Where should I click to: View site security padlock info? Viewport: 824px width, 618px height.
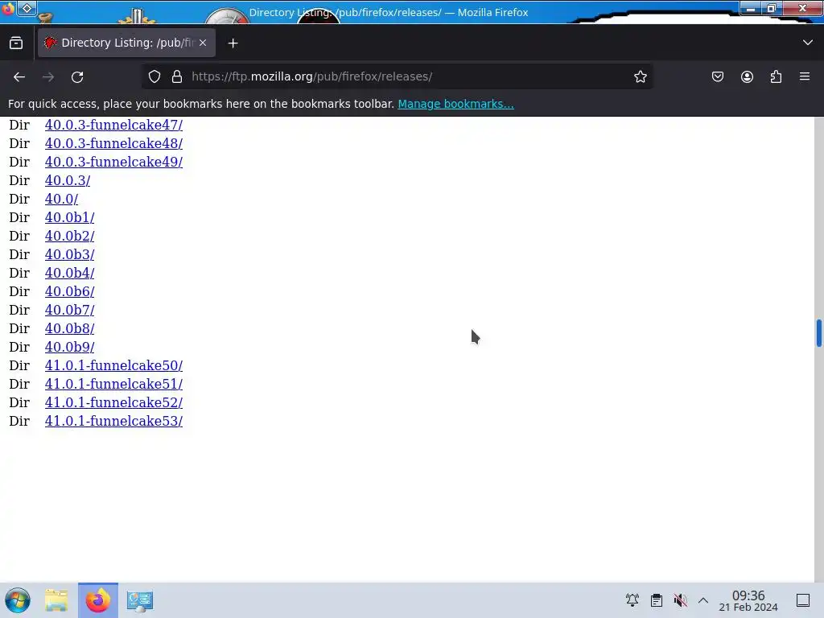(177, 76)
